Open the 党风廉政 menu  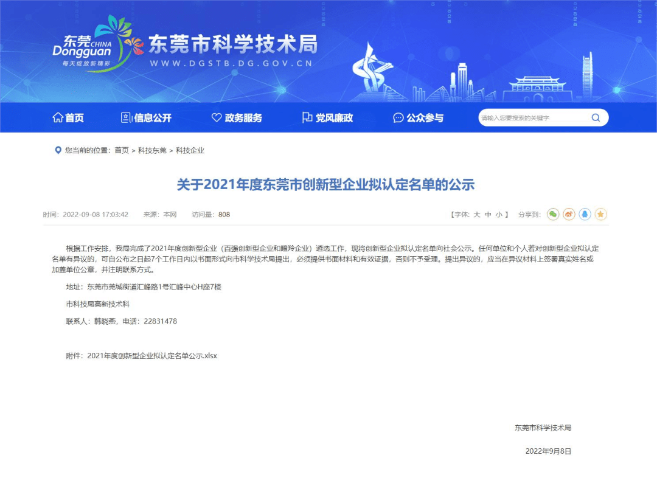[327, 118]
